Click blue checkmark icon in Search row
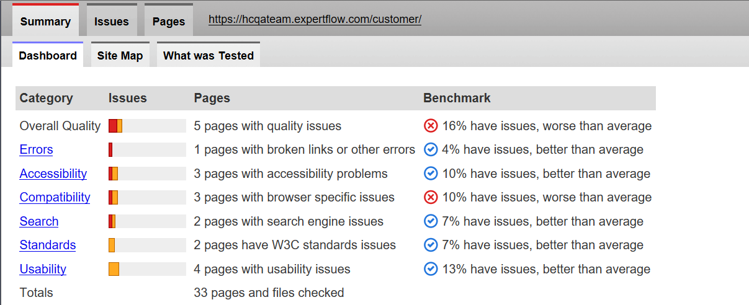Viewport: 749px width, 305px height. 431,221
